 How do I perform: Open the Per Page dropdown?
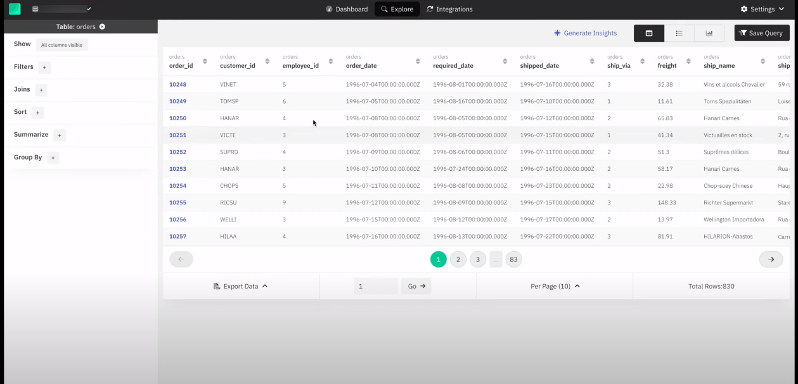coord(555,286)
